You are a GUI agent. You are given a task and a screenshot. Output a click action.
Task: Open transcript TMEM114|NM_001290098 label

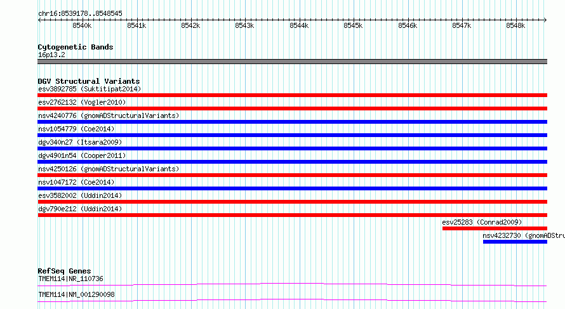coord(76,294)
